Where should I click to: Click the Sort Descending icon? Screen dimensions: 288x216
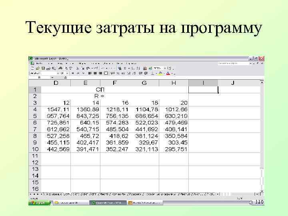[x=138, y=68]
